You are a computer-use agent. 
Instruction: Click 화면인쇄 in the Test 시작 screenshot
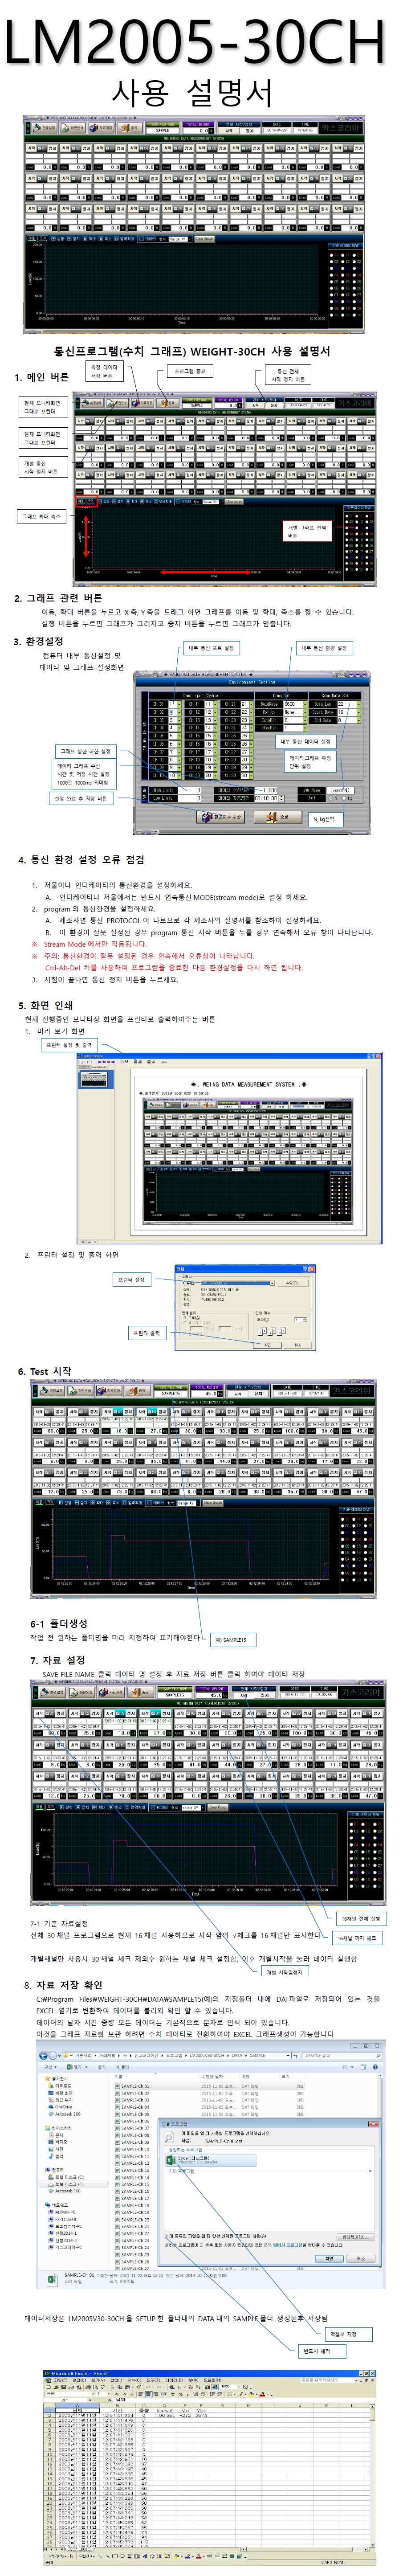pyautogui.click(x=80, y=1391)
